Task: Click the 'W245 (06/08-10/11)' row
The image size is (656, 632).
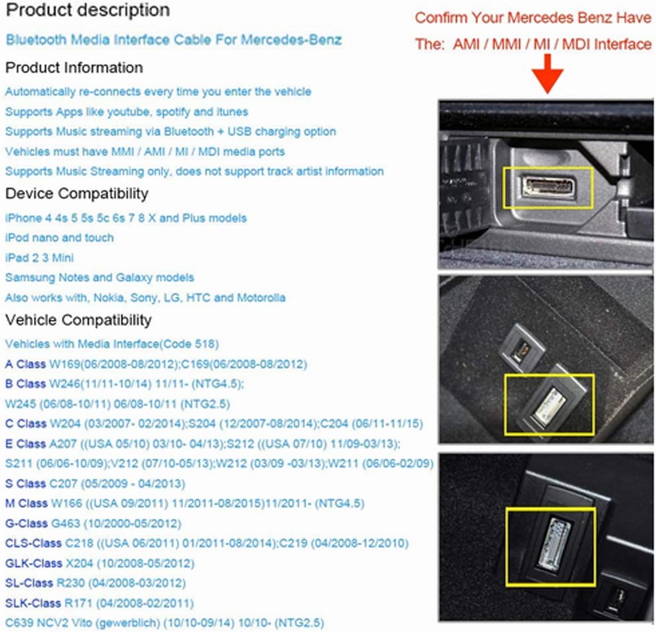Action: 117,404
